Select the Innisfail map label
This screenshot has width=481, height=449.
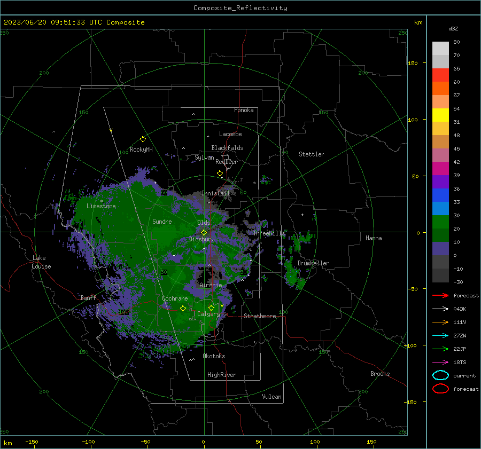pos(215,193)
